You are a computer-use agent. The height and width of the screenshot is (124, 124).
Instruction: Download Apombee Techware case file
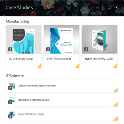coord(10,102)
